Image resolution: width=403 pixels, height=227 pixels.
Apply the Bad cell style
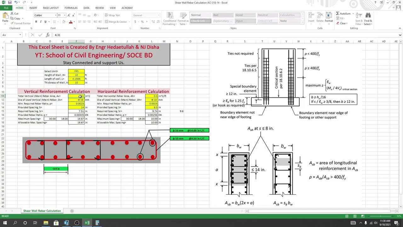223,15
